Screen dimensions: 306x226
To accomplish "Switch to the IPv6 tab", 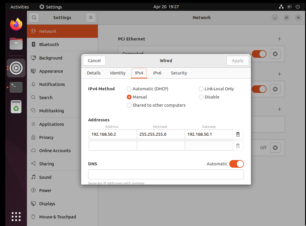I will 157,73.
